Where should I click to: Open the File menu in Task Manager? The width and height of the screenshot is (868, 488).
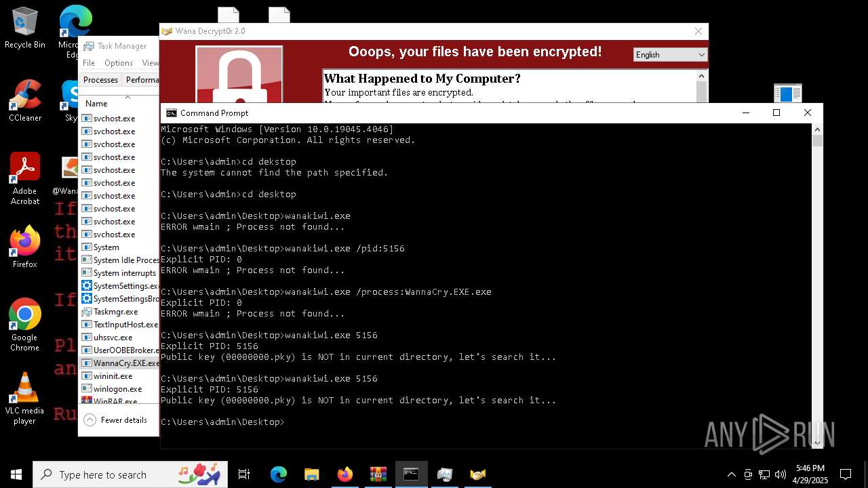(89, 63)
